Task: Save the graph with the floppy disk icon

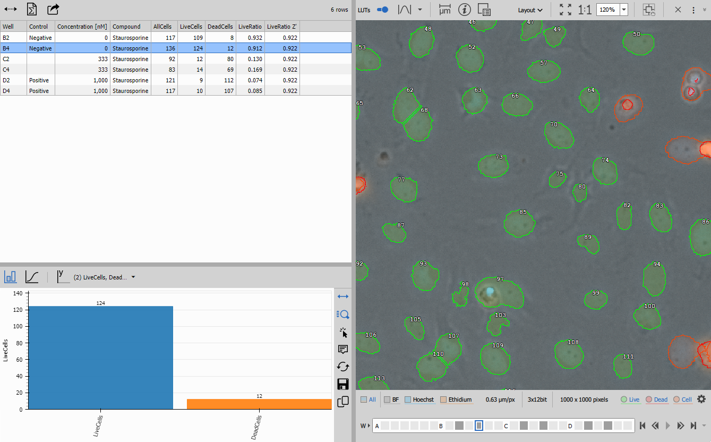Action: pyautogui.click(x=343, y=384)
